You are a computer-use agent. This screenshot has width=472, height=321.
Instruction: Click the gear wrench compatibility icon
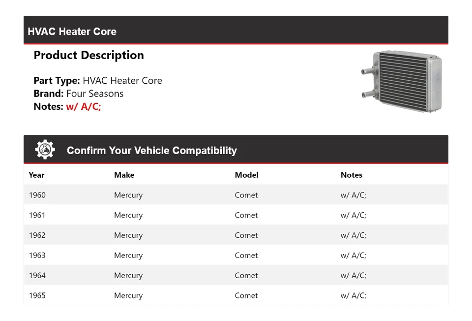[45, 150]
